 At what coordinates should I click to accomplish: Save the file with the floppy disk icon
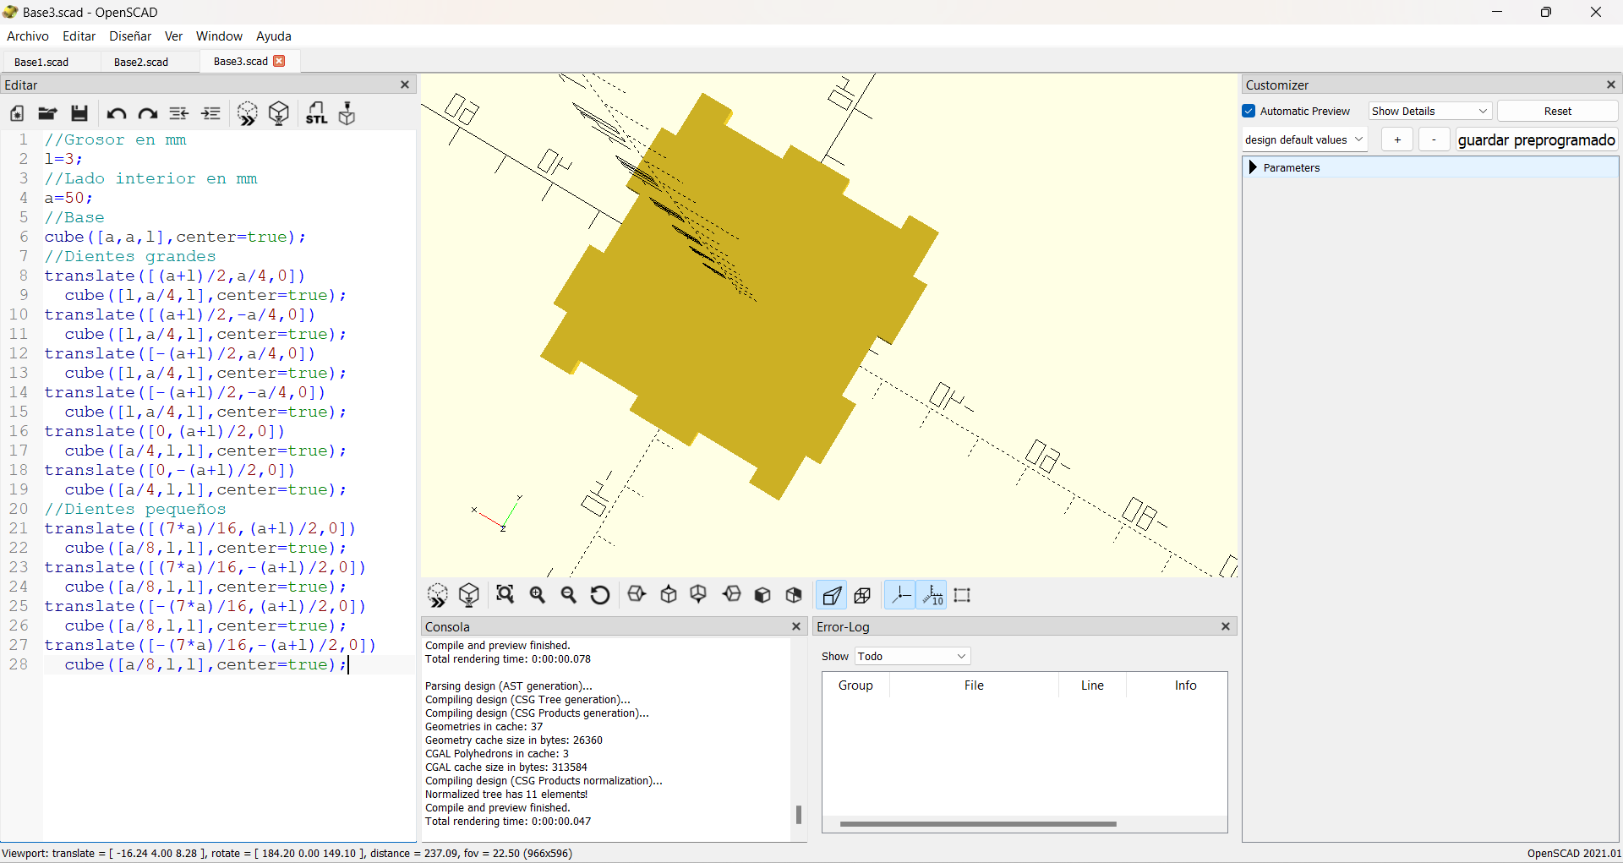point(79,113)
